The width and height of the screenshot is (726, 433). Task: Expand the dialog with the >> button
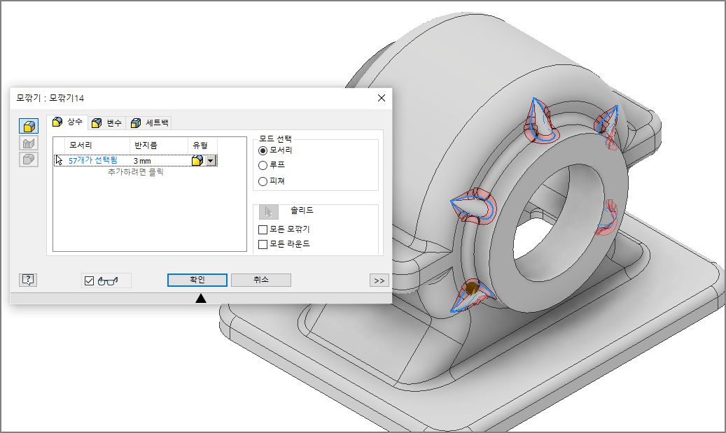[x=379, y=281]
